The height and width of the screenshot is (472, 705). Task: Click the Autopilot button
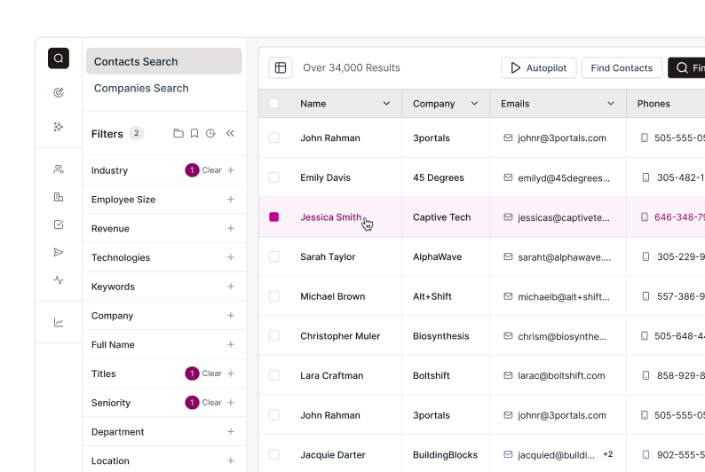click(x=539, y=67)
